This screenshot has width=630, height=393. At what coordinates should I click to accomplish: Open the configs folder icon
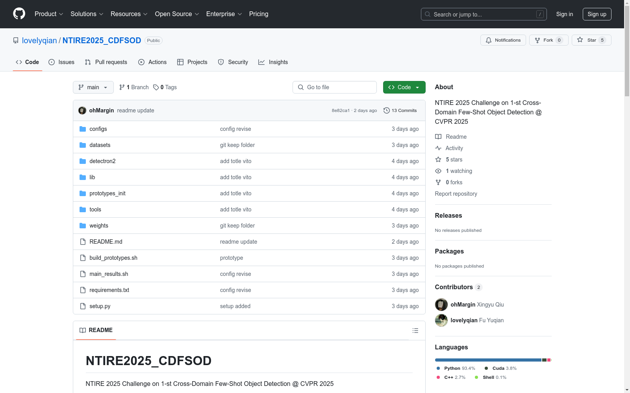(83, 129)
